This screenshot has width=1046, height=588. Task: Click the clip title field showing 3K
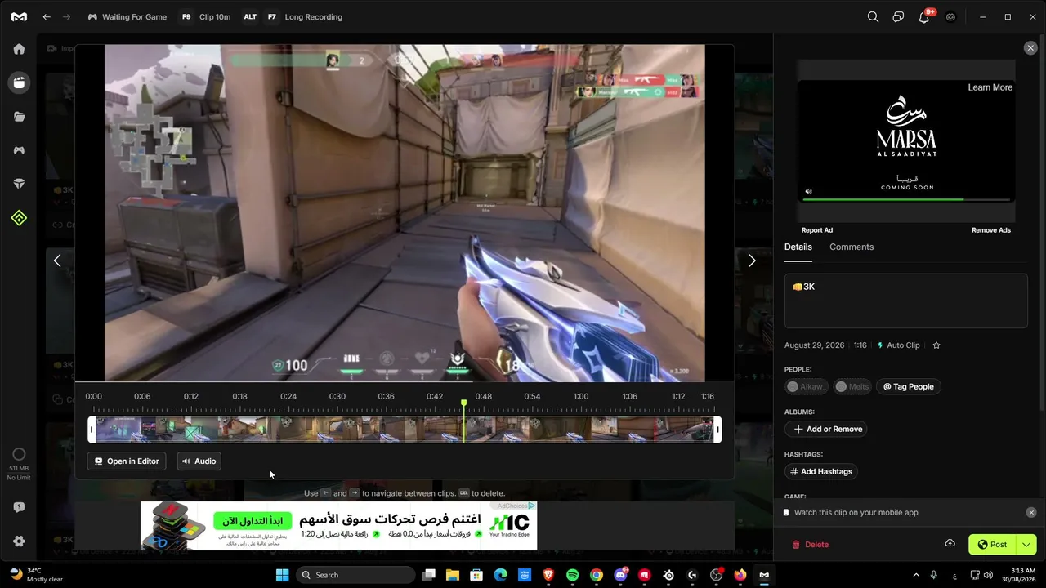pyautogui.click(x=905, y=301)
